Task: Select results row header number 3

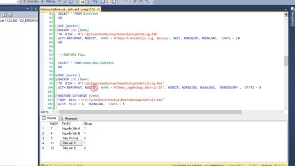Action: (45, 138)
